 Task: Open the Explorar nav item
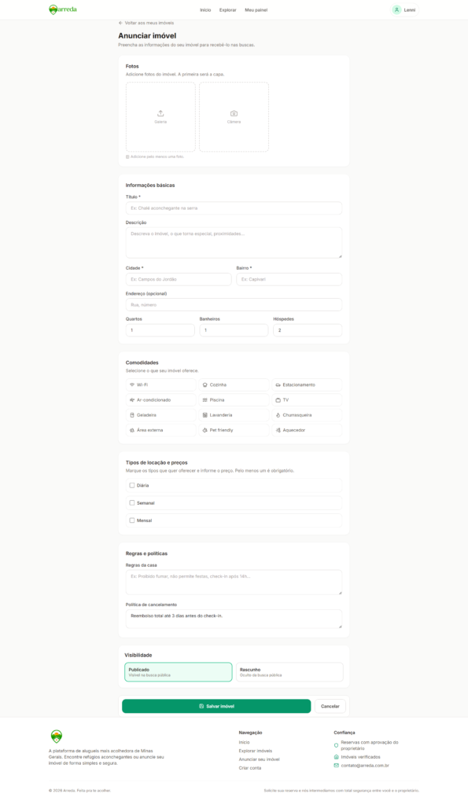click(x=227, y=9)
